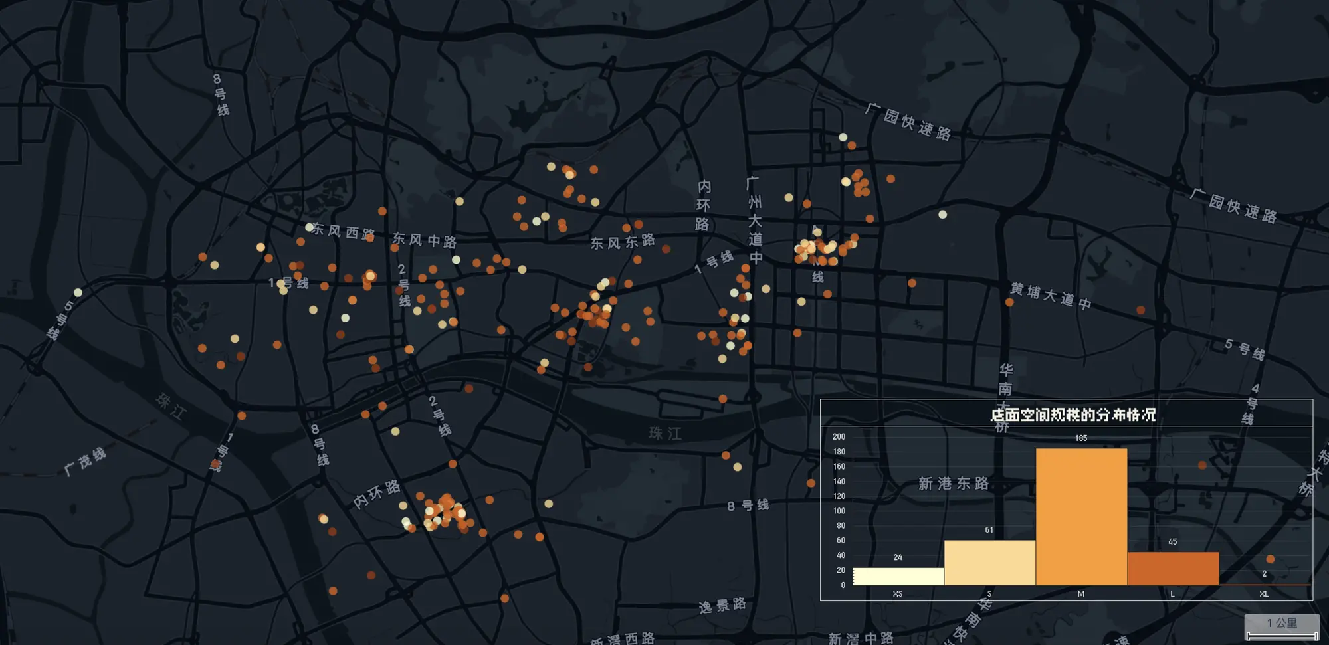
Task: Click the 185 value label above the M bar
Action: (1081, 438)
